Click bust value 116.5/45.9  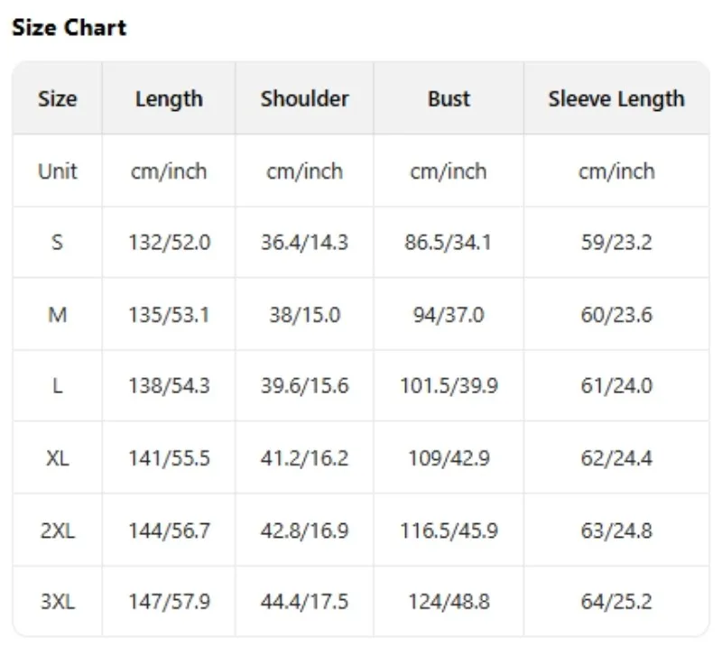pos(449,531)
